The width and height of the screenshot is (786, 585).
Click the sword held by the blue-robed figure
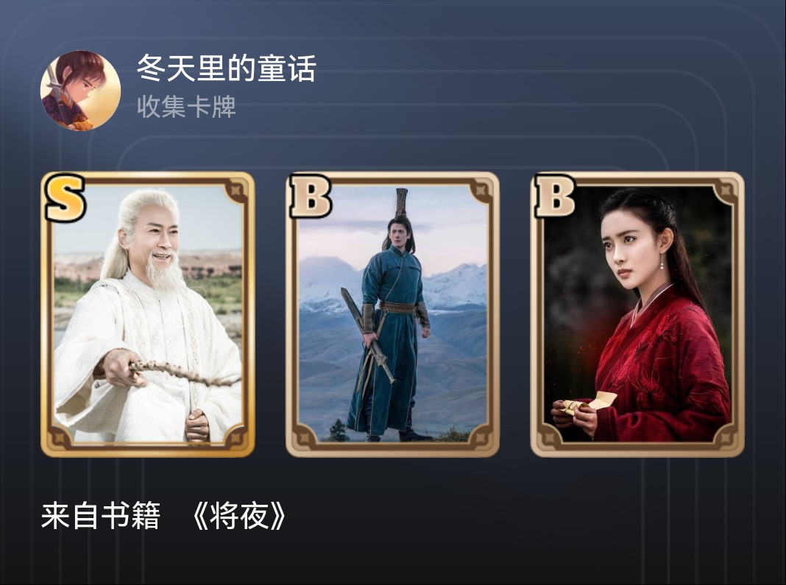coord(367,335)
